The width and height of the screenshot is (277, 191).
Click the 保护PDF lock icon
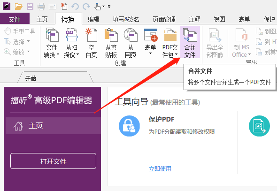[x=129, y=126]
